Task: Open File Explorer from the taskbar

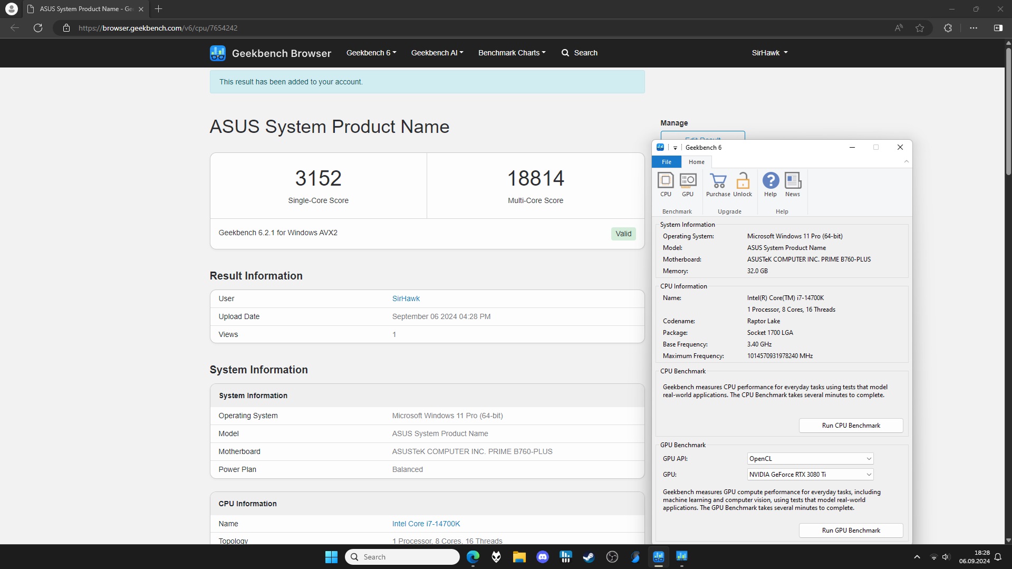Action: [519, 557]
